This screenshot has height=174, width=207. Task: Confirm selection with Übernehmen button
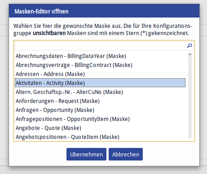pos(86,154)
